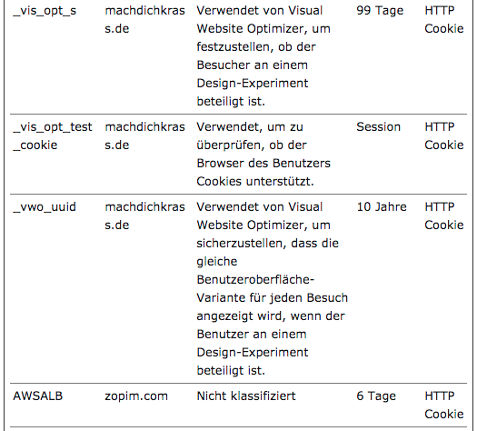This screenshot has height=431, width=477.
Task: Click the Nicht klassifiziert description
Action: coord(246,396)
